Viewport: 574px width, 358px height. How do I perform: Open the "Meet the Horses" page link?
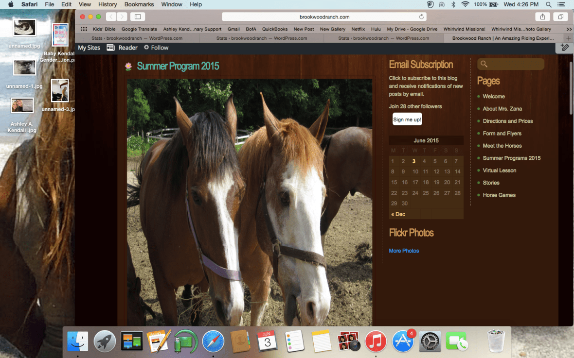[x=502, y=146]
